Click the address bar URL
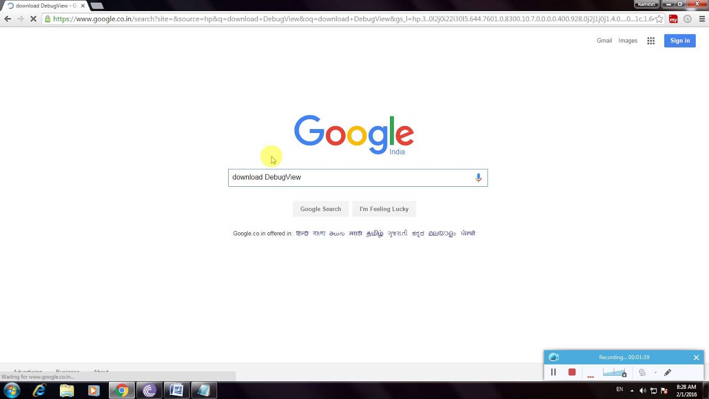 tap(353, 19)
